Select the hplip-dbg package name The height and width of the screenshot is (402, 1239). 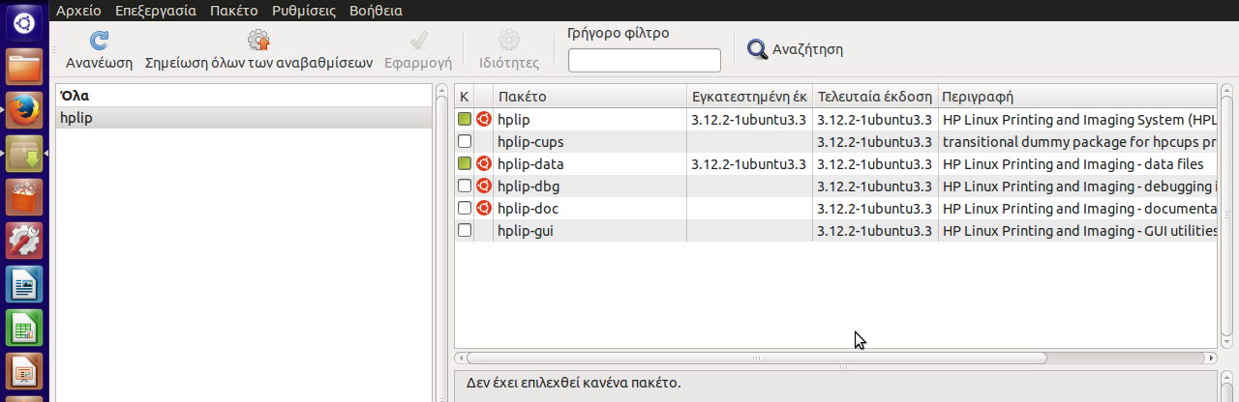(x=529, y=187)
